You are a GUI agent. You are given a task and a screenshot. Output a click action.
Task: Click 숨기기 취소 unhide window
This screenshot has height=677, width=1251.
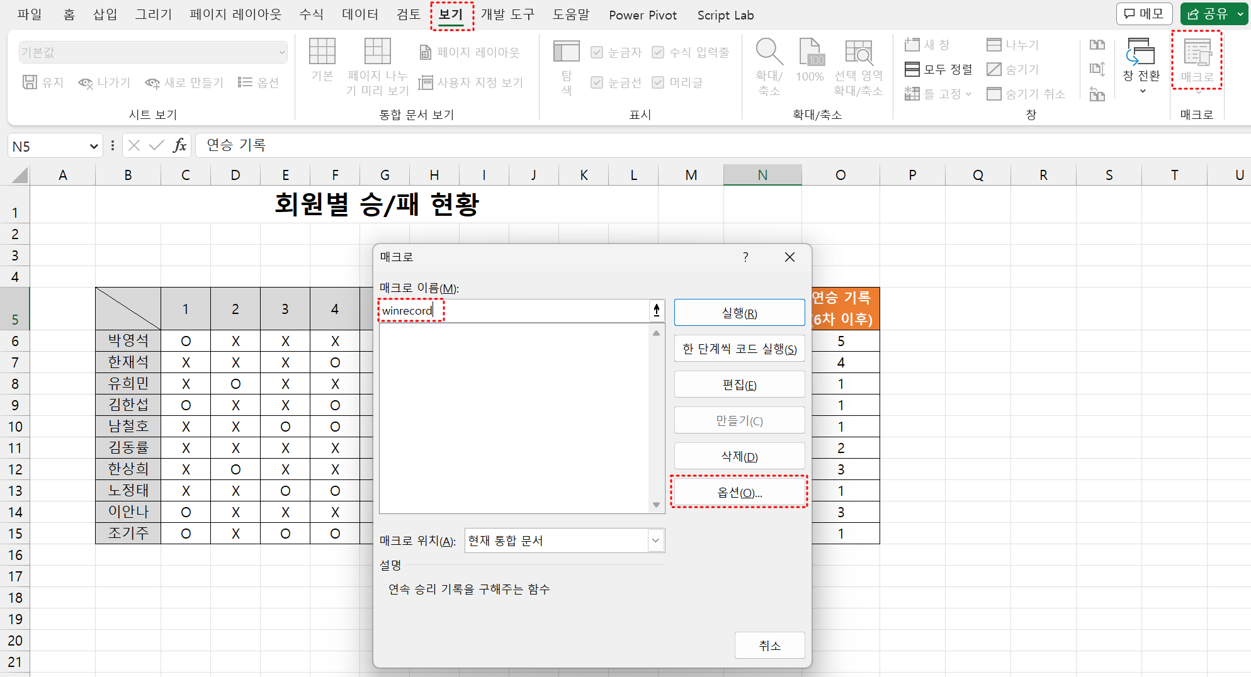[x=1026, y=94]
